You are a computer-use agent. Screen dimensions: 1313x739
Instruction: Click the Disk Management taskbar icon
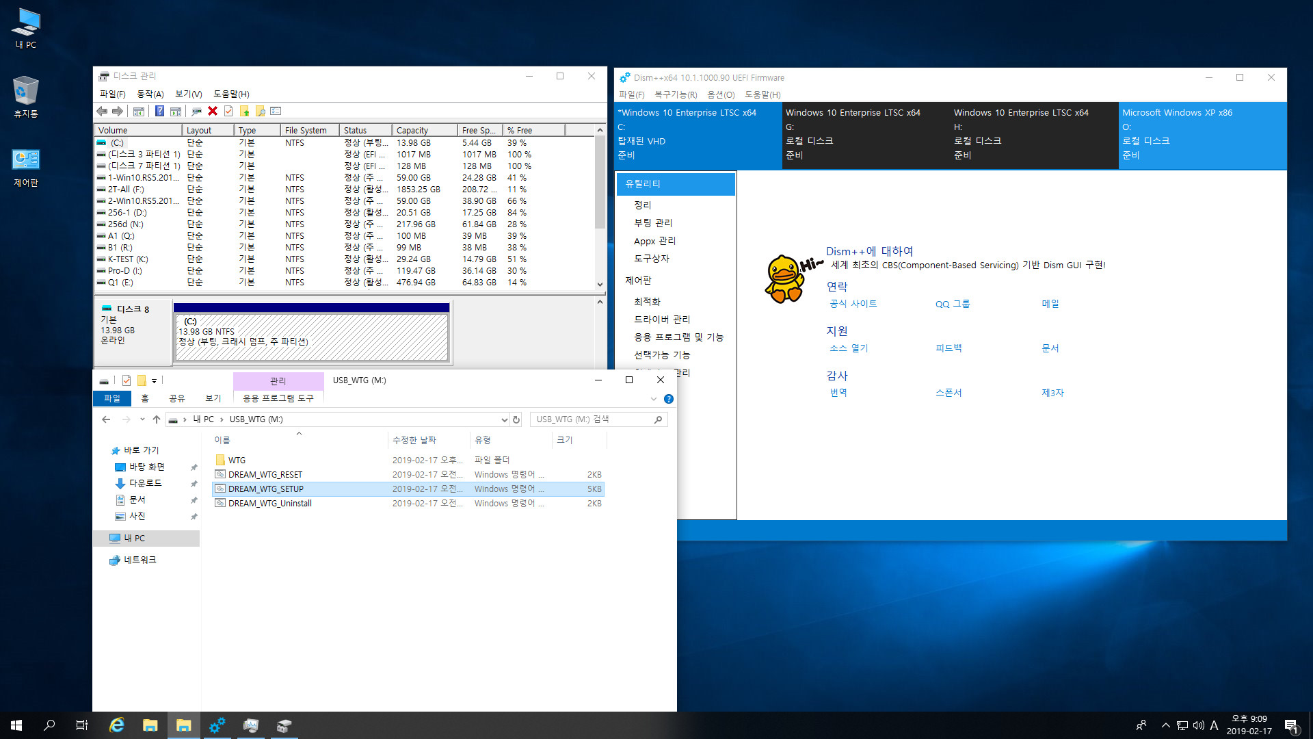(x=284, y=725)
